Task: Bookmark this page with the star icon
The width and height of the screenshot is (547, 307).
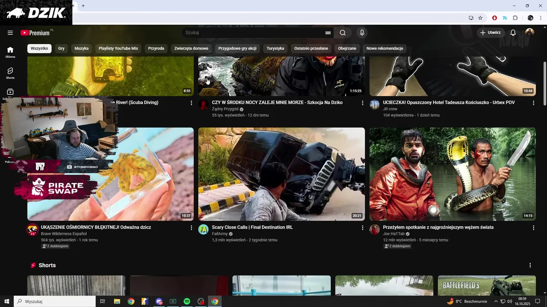Action: (480, 18)
